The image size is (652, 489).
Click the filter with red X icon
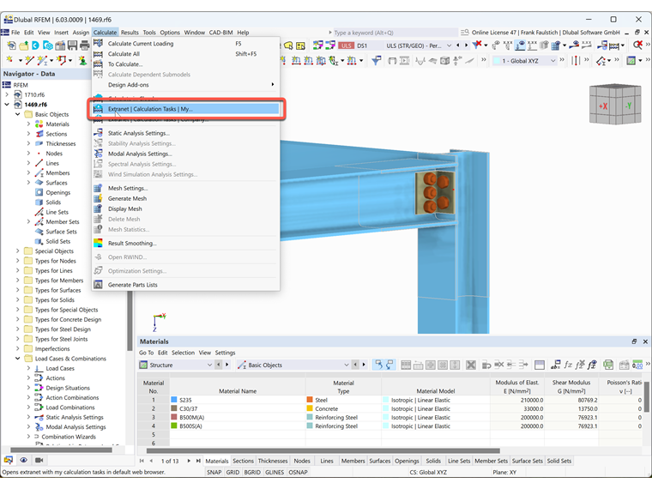(x=478, y=45)
